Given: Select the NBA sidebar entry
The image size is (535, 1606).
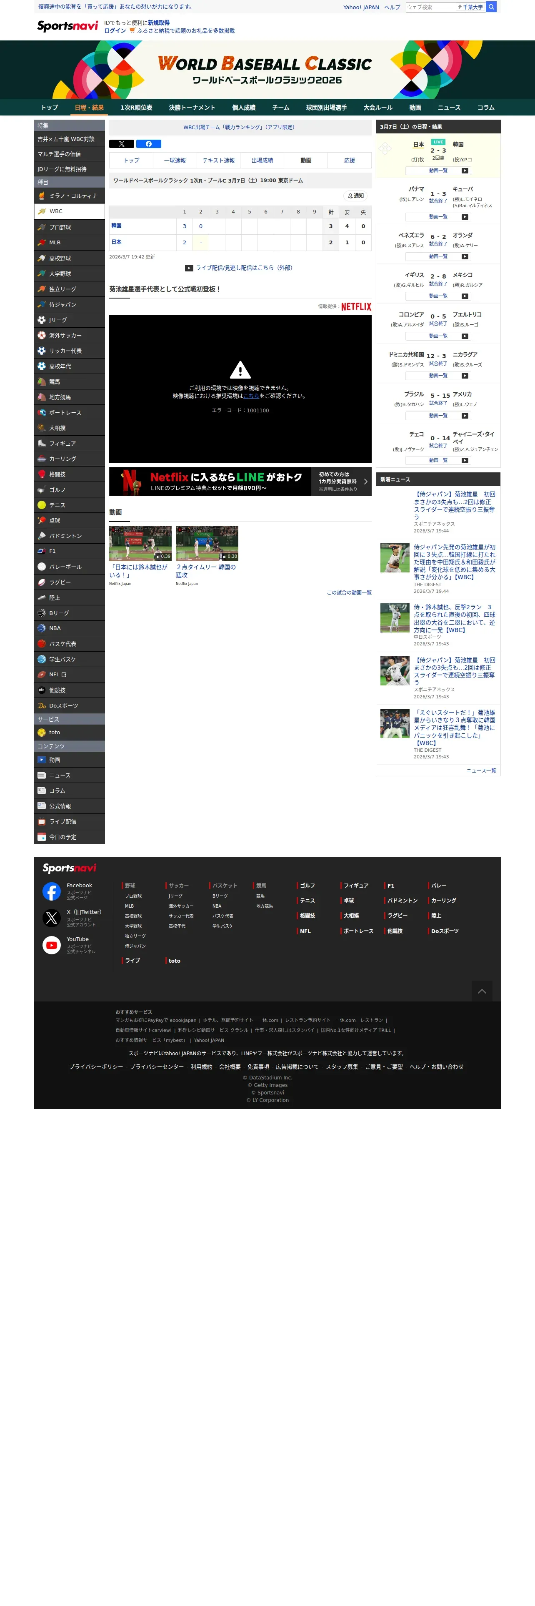Looking at the screenshot, I should [69, 628].
